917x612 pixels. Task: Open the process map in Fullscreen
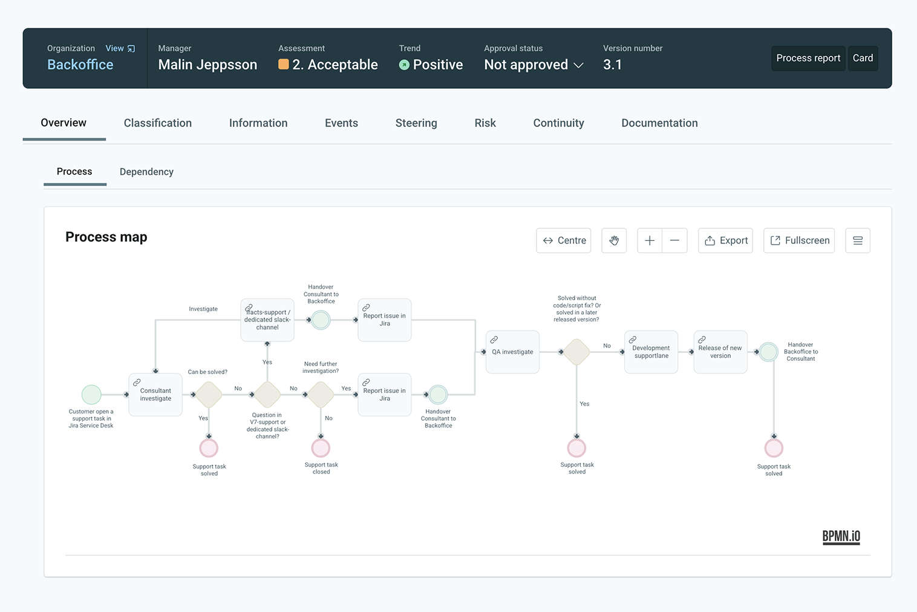click(x=798, y=240)
